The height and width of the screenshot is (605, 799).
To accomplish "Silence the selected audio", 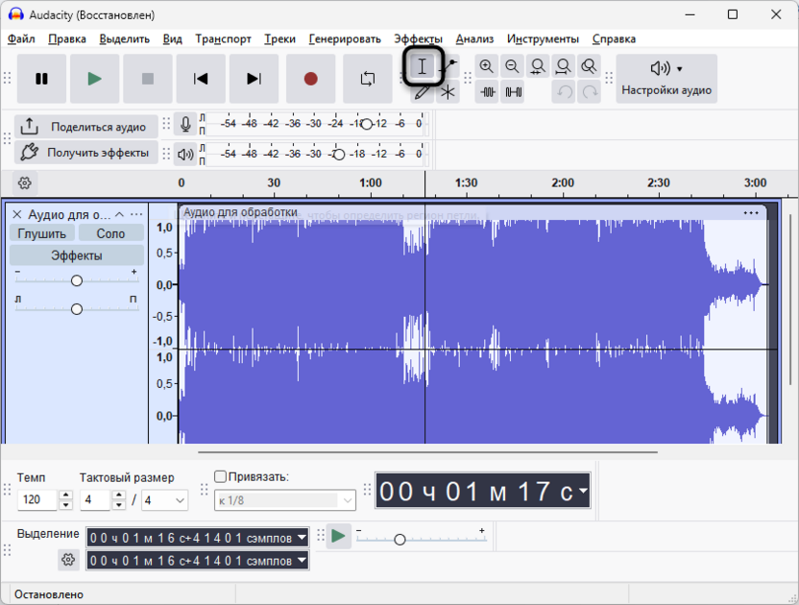I will coord(513,92).
